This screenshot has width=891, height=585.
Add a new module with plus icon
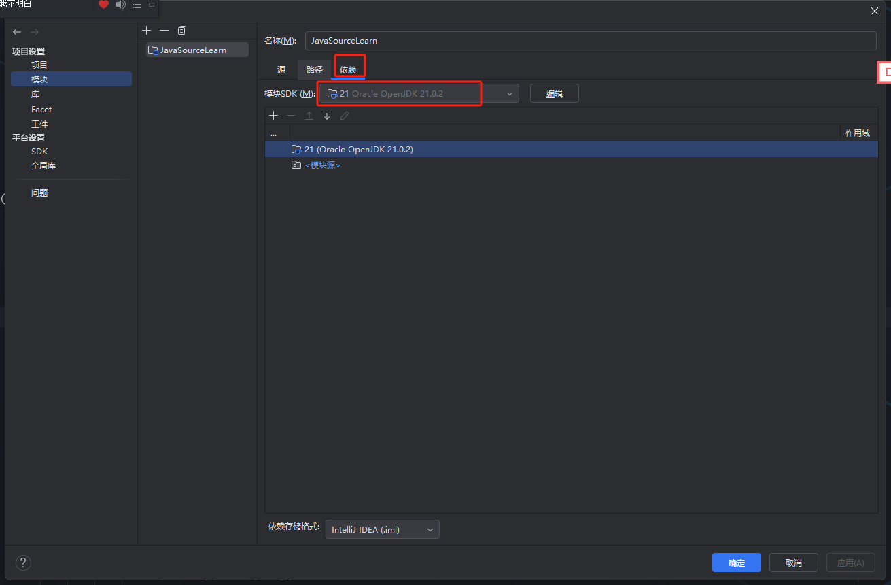146,31
